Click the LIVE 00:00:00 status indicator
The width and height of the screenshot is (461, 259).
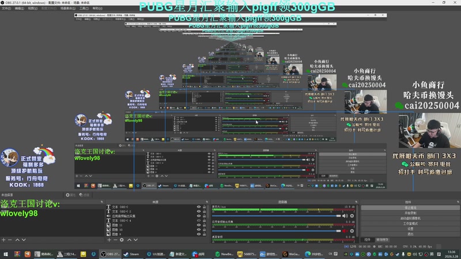pos(357,247)
